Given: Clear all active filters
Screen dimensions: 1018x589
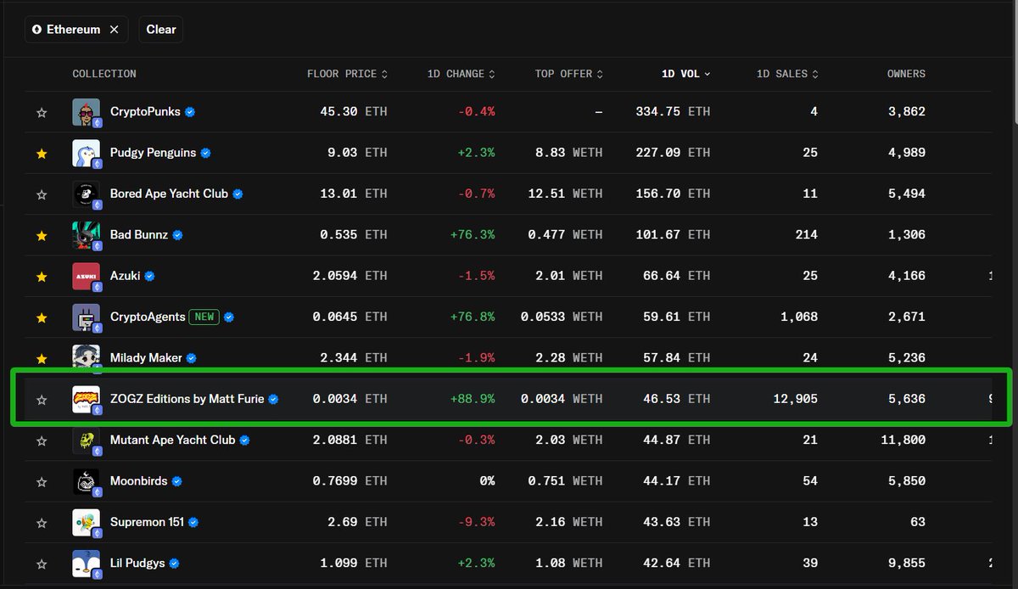Looking at the screenshot, I should coord(161,30).
